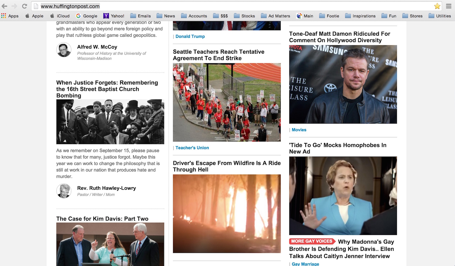The height and width of the screenshot is (266, 455).
Task: Click the church bombing black-and-white photo
Action: pyautogui.click(x=110, y=122)
